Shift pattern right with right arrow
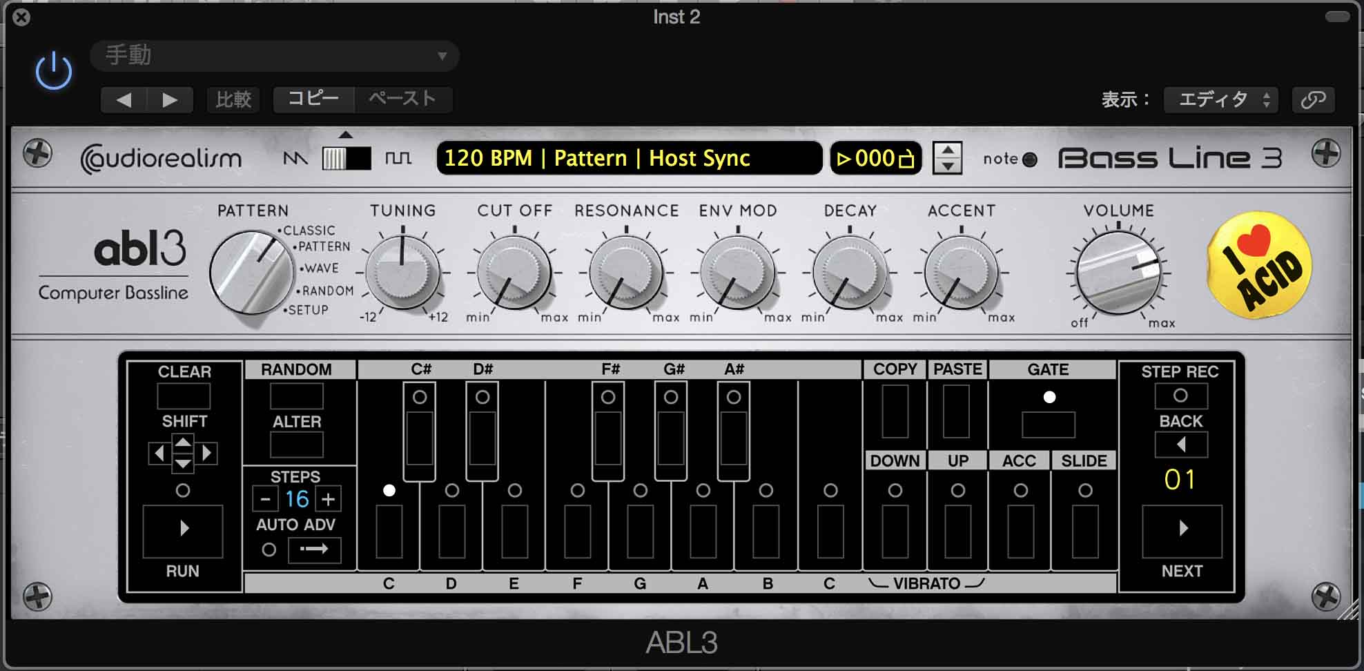Screen dimensions: 1364x671 (x=206, y=453)
